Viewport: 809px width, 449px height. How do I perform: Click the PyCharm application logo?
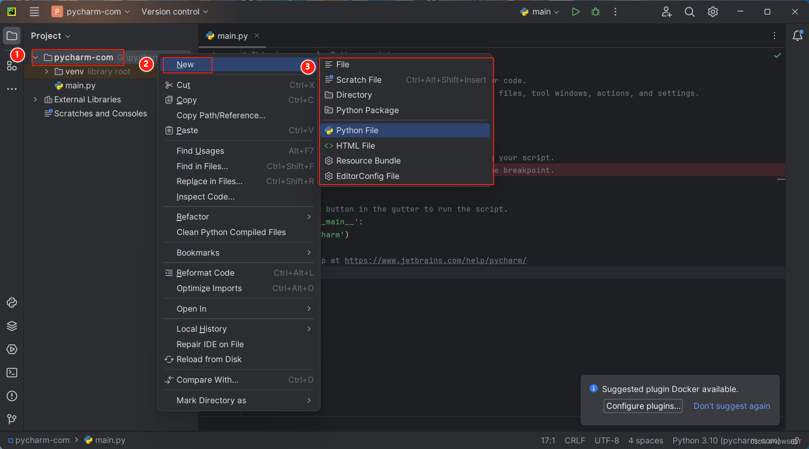[12, 12]
